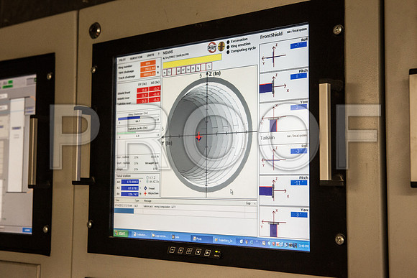Select the tailskin jack log message row
The height and width of the screenshot is (278, 417).
[185, 206]
